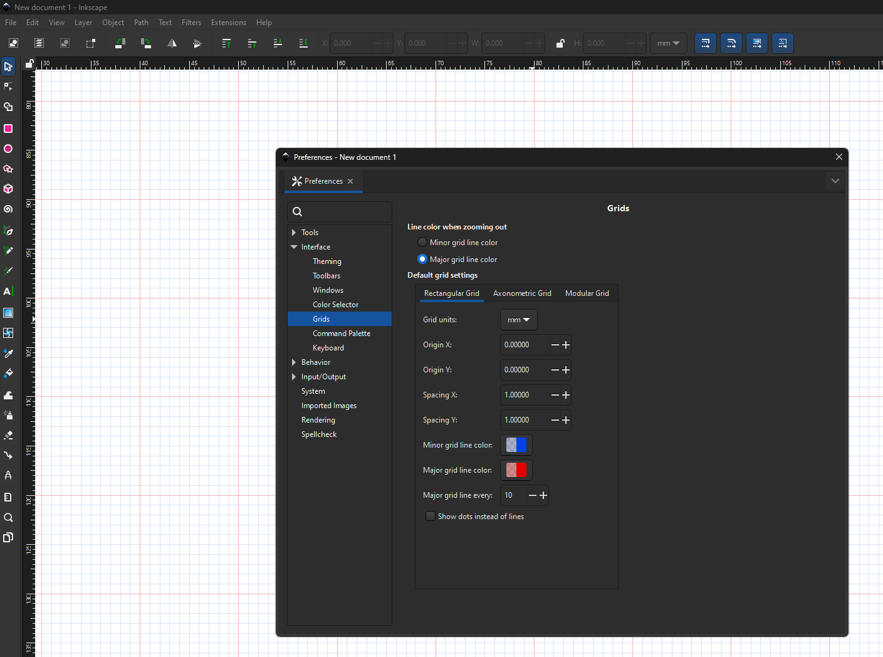This screenshot has width=883, height=657.
Task: Expand the Behavior tree category
Action: tap(294, 362)
